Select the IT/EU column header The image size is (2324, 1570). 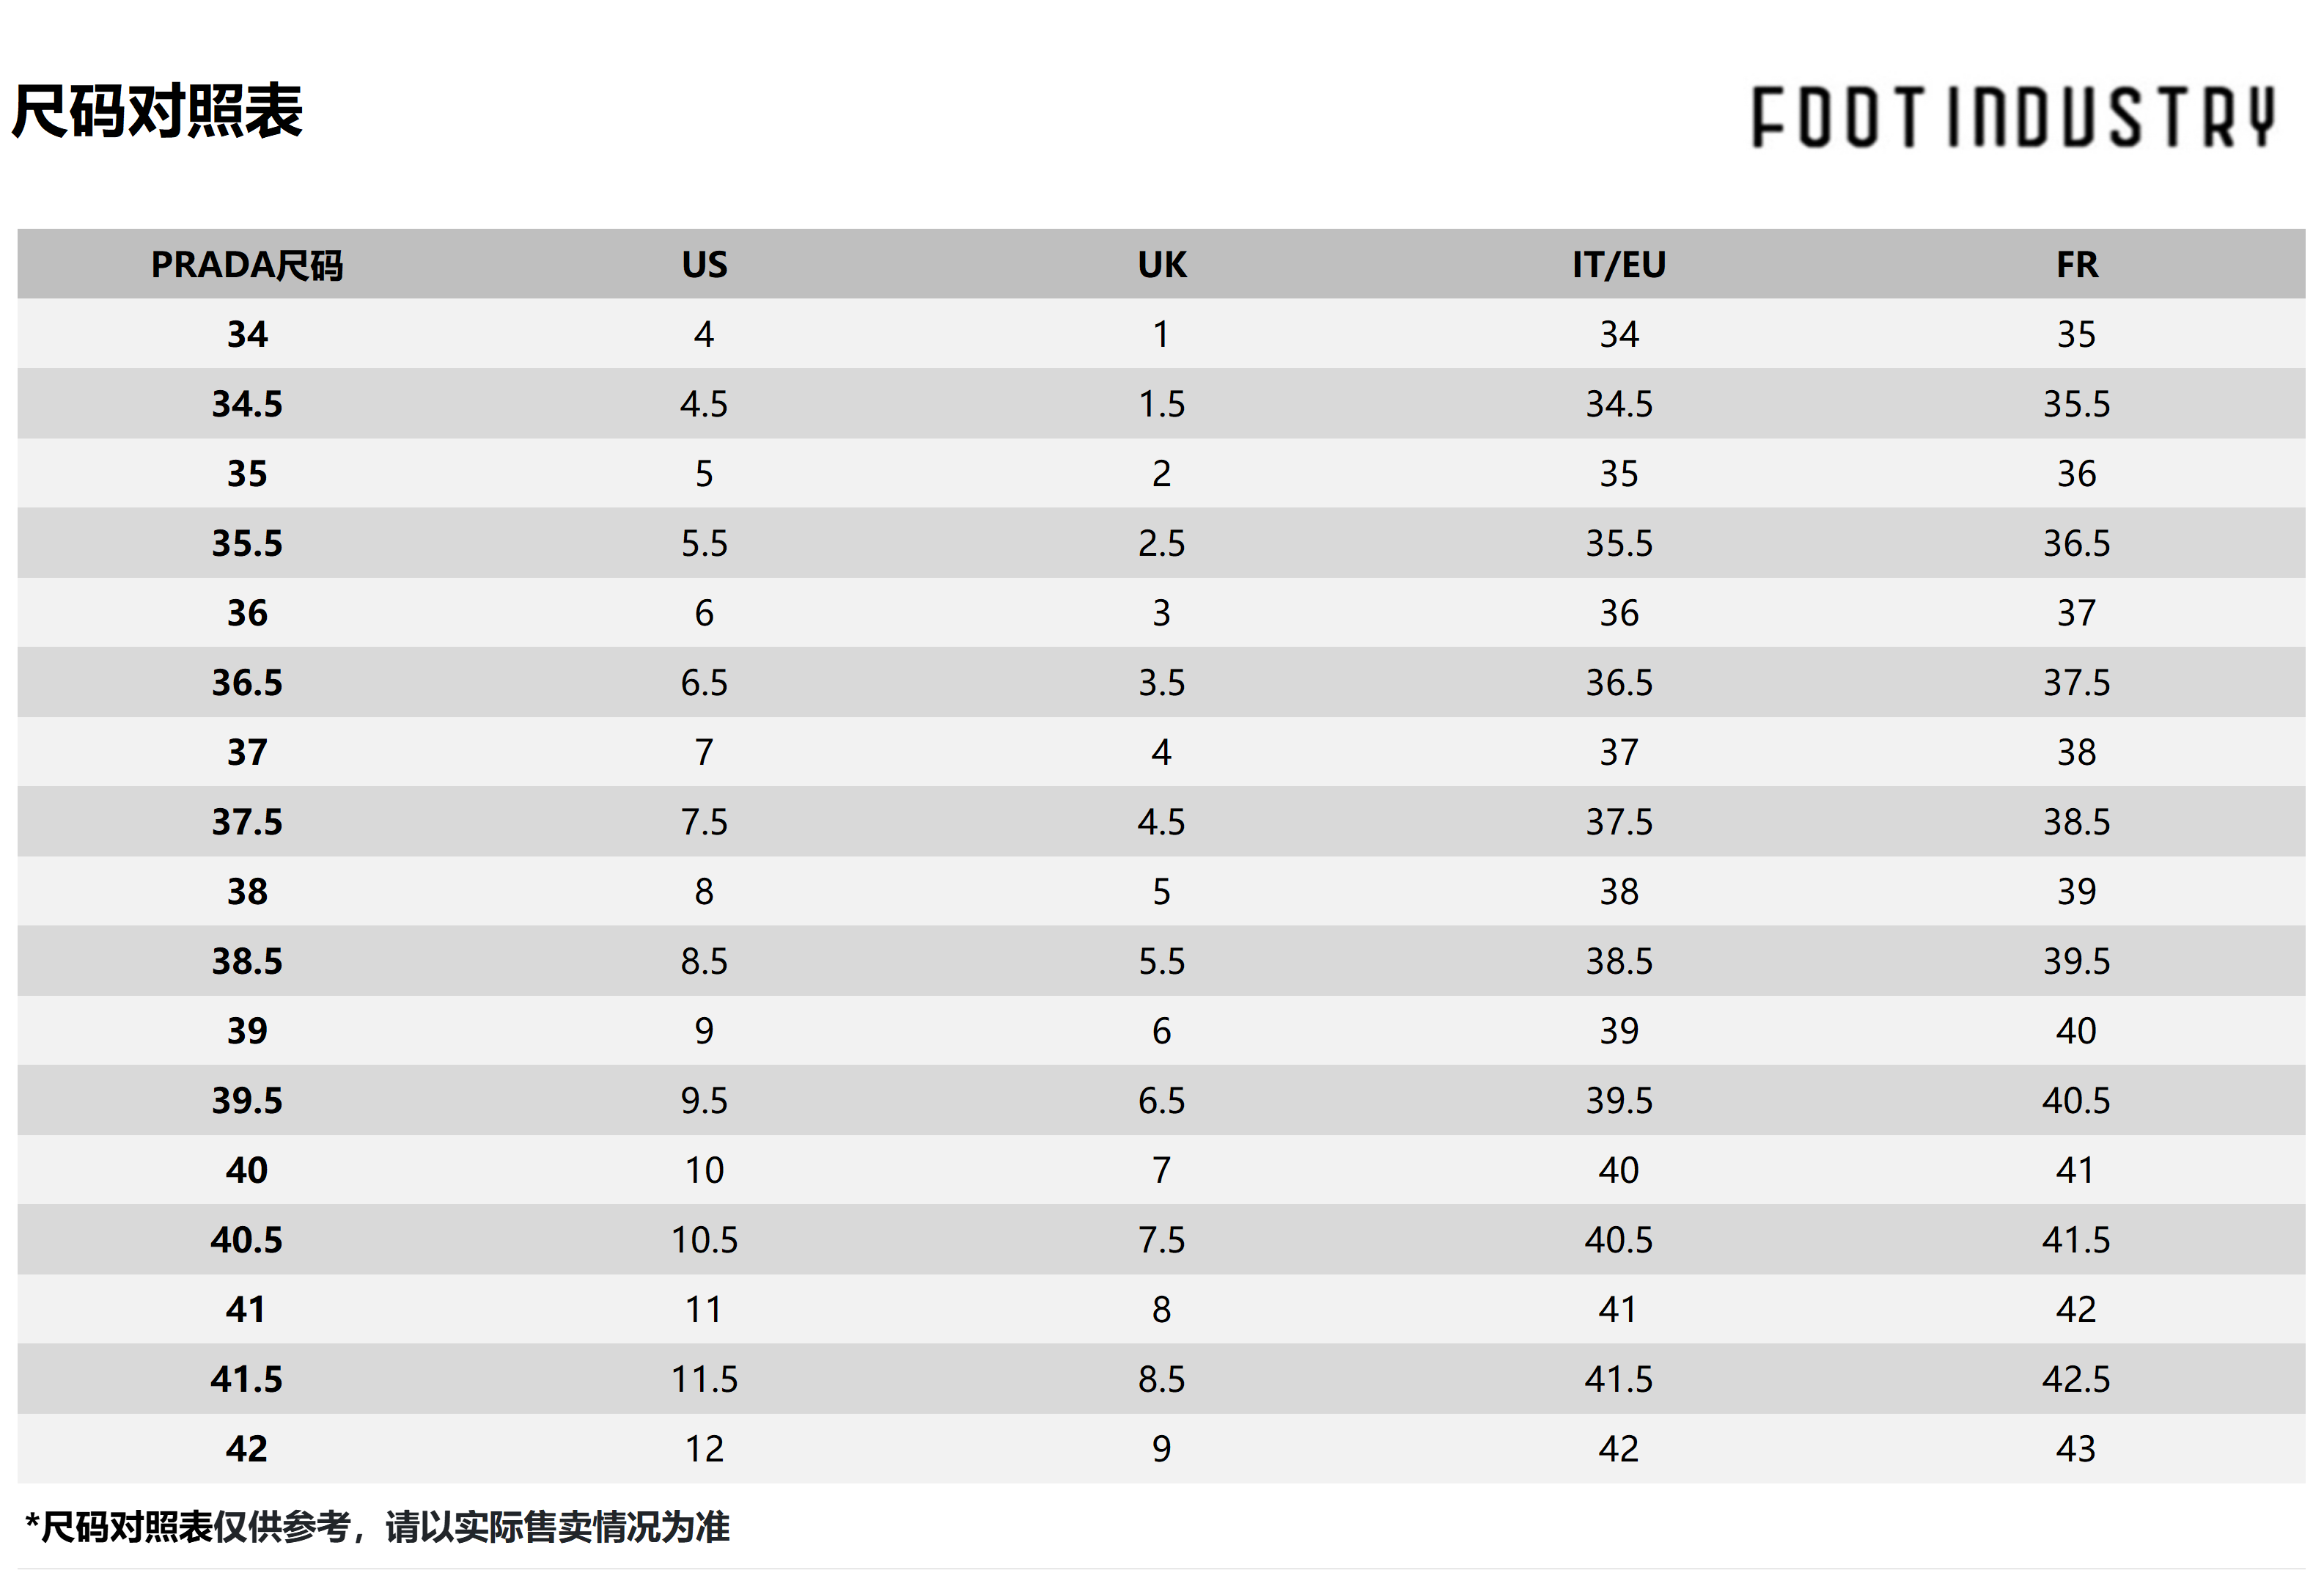(x=1619, y=265)
